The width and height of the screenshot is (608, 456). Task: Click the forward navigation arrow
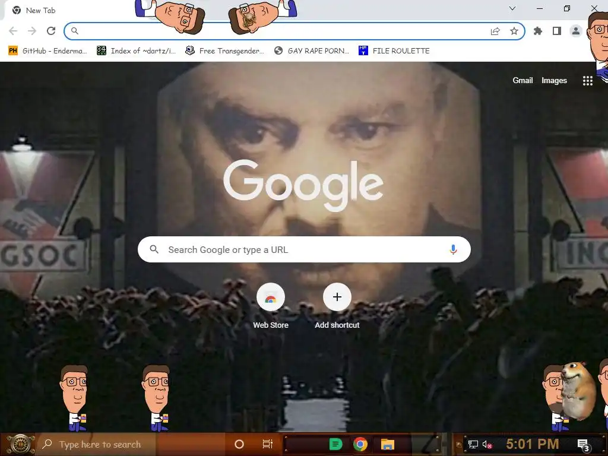[32, 31]
